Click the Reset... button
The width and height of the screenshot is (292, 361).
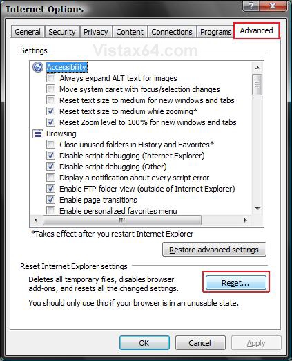[236, 283]
